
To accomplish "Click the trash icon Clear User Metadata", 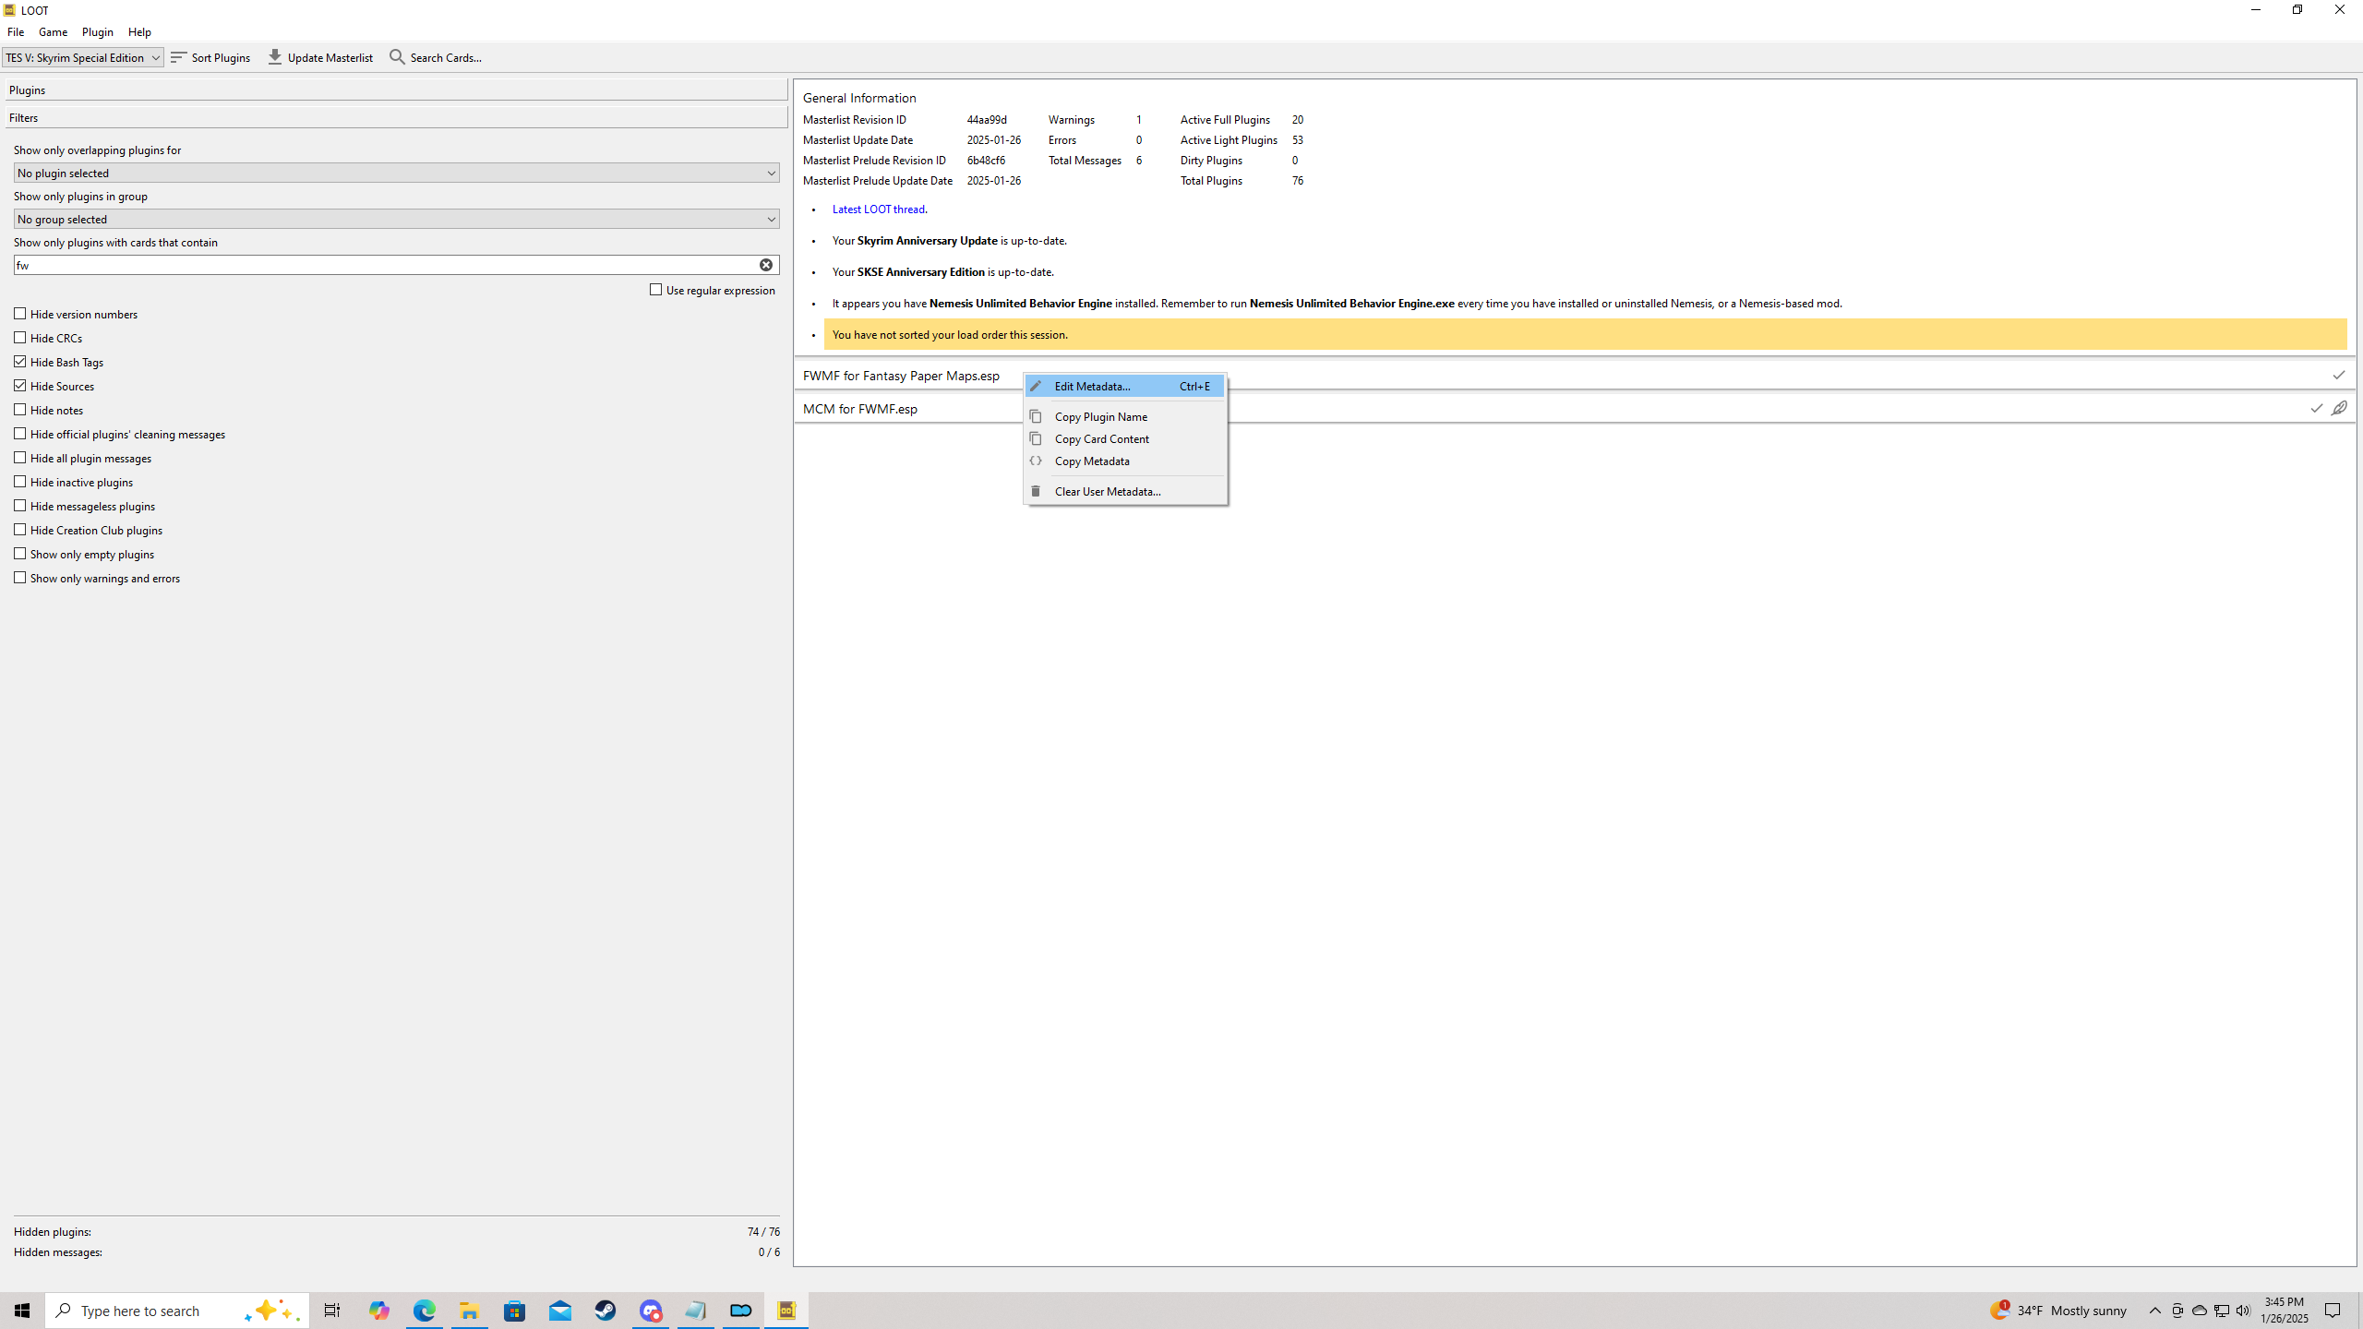I will [1036, 491].
